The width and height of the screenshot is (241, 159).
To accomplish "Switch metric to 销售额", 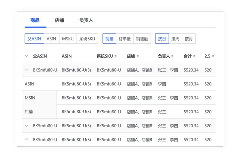I will (x=142, y=39).
